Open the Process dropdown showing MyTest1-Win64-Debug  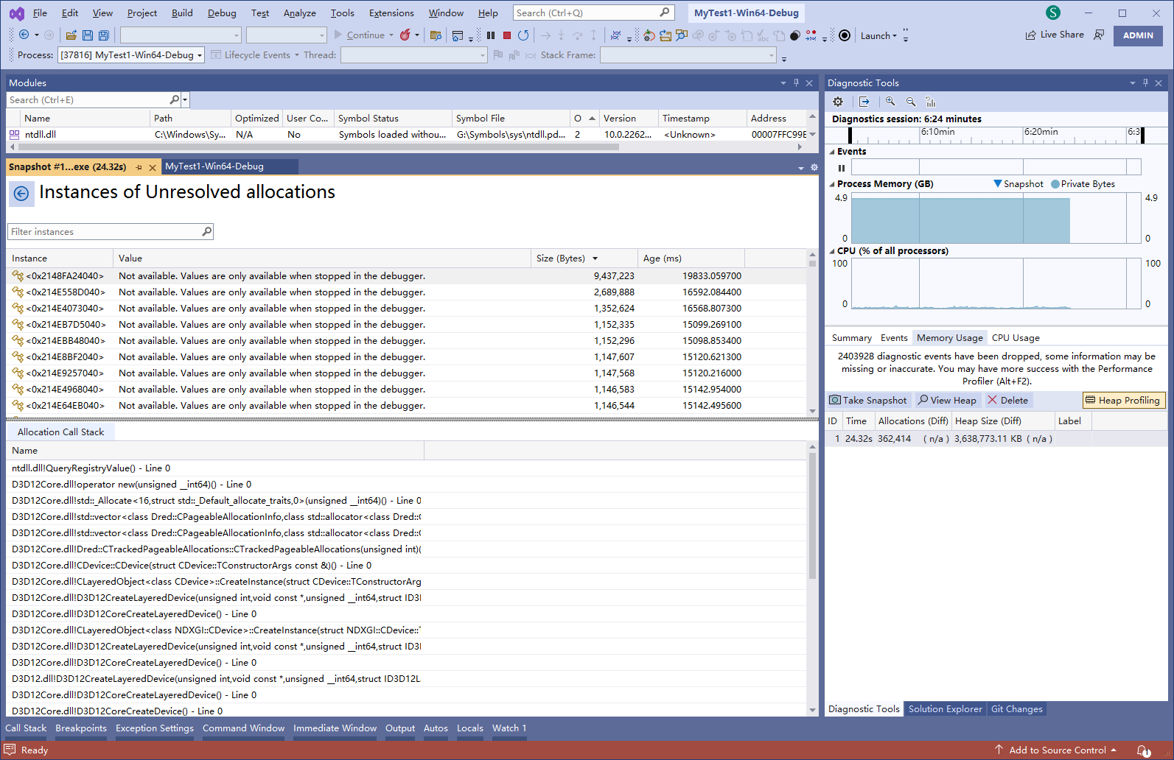[x=130, y=55]
